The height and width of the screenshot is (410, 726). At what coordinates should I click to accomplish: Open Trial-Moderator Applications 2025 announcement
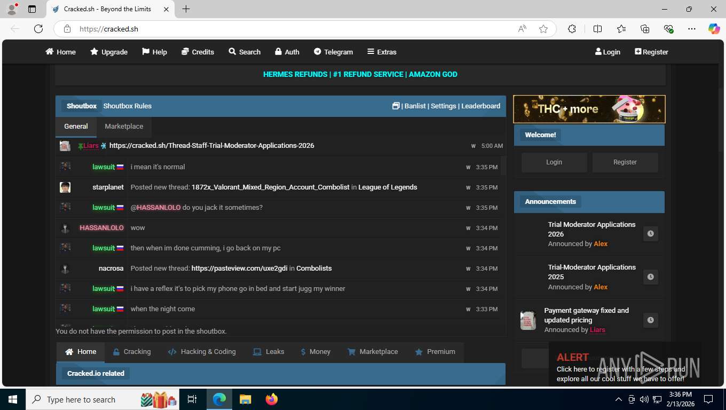tap(591, 272)
